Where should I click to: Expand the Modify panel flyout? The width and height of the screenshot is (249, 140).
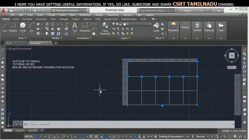pos(57,38)
